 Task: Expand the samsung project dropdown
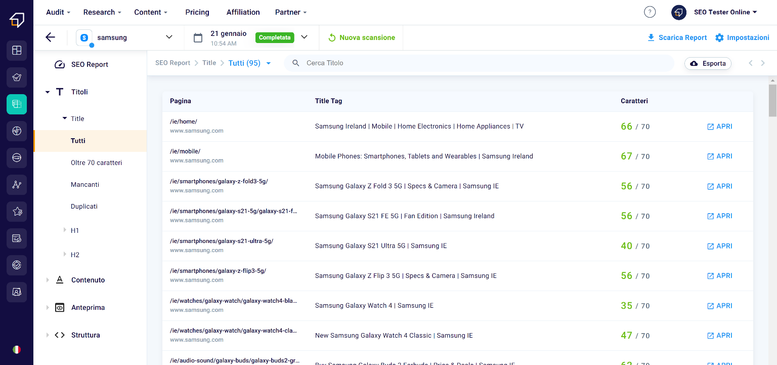tap(169, 37)
